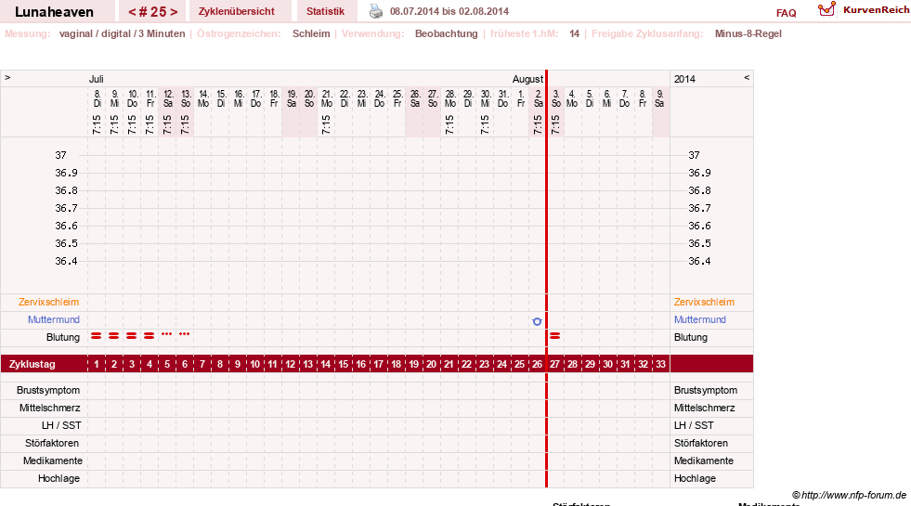Click the left Mittelschmerz row label
Viewport: 911px width, 506px height.
tap(49, 408)
